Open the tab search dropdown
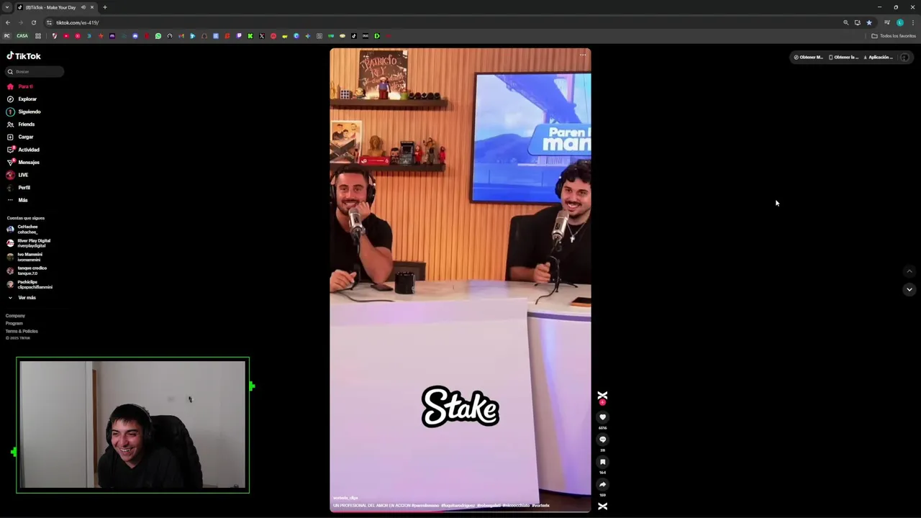921x518 pixels. (x=7, y=7)
